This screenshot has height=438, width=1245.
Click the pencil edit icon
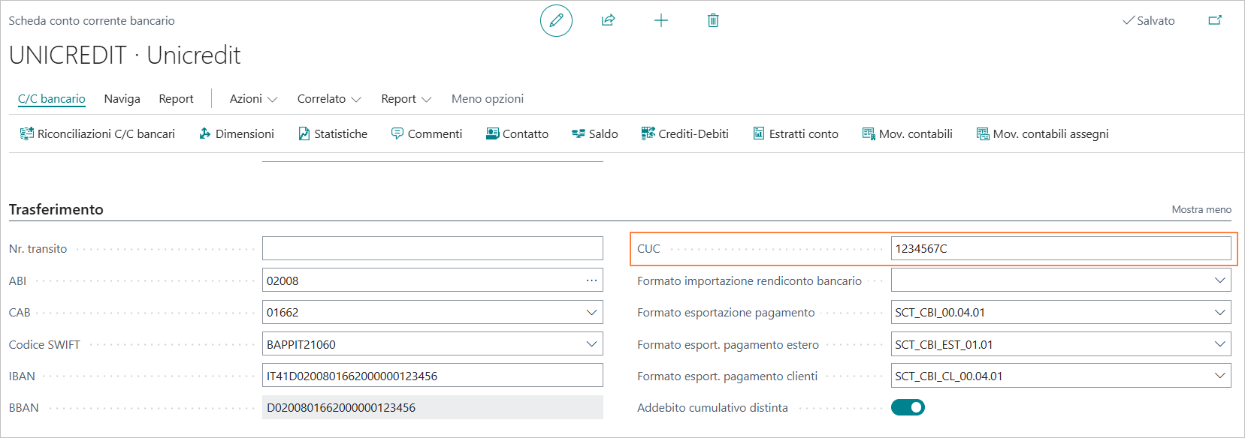point(556,20)
